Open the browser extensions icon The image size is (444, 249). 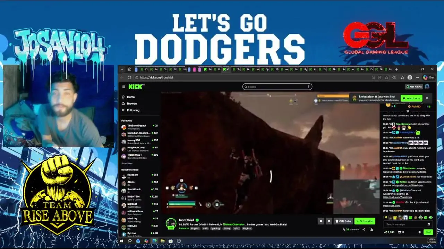(x=394, y=77)
